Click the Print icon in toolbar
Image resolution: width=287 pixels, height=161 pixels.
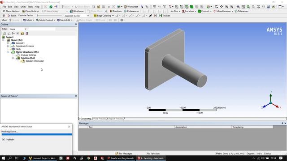[274, 7]
